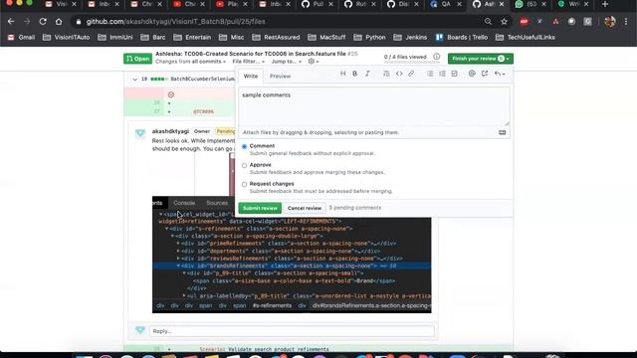Insert a bulleted list
Image resolution: width=637 pixels, height=358 pixels.
click(430, 74)
